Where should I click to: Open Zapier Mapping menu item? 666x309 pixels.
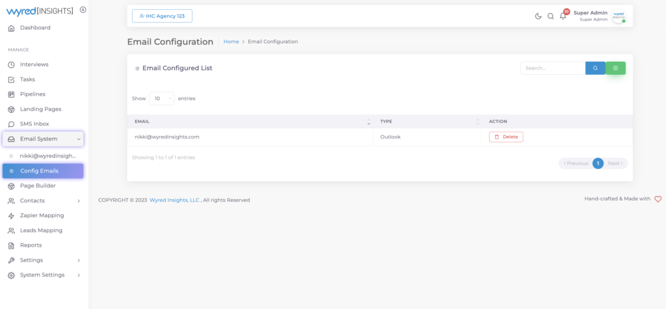42,215
